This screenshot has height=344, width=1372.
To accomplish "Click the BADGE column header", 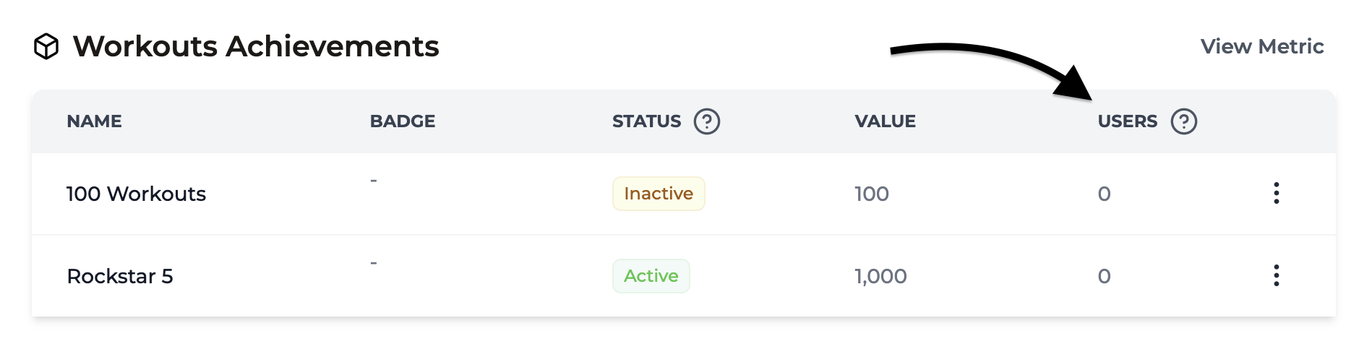I will [x=403, y=121].
